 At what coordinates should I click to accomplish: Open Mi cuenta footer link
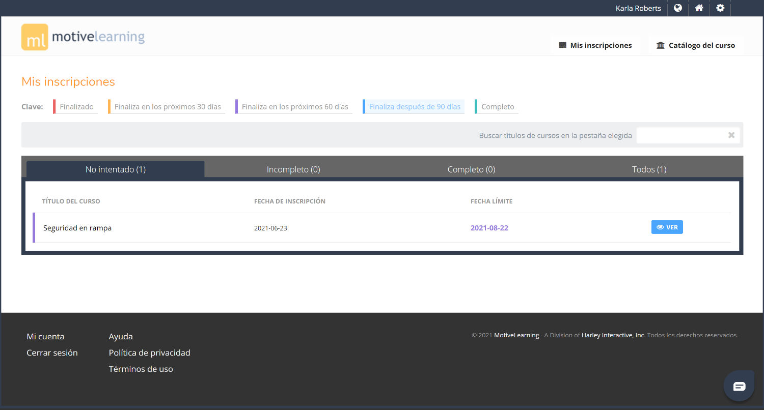click(45, 336)
